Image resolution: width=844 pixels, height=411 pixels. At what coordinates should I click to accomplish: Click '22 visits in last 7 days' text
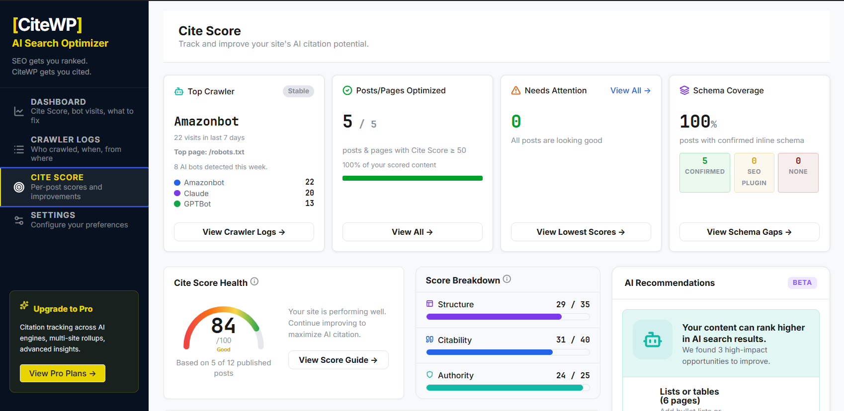[x=209, y=137]
